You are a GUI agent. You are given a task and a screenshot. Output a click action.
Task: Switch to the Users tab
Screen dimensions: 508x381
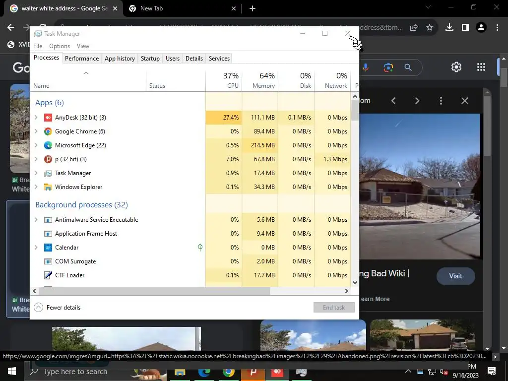click(172, 59)
